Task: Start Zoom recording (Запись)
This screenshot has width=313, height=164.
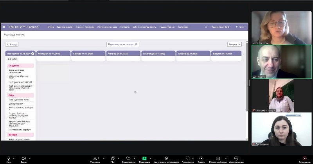Action: pos(201,159)
